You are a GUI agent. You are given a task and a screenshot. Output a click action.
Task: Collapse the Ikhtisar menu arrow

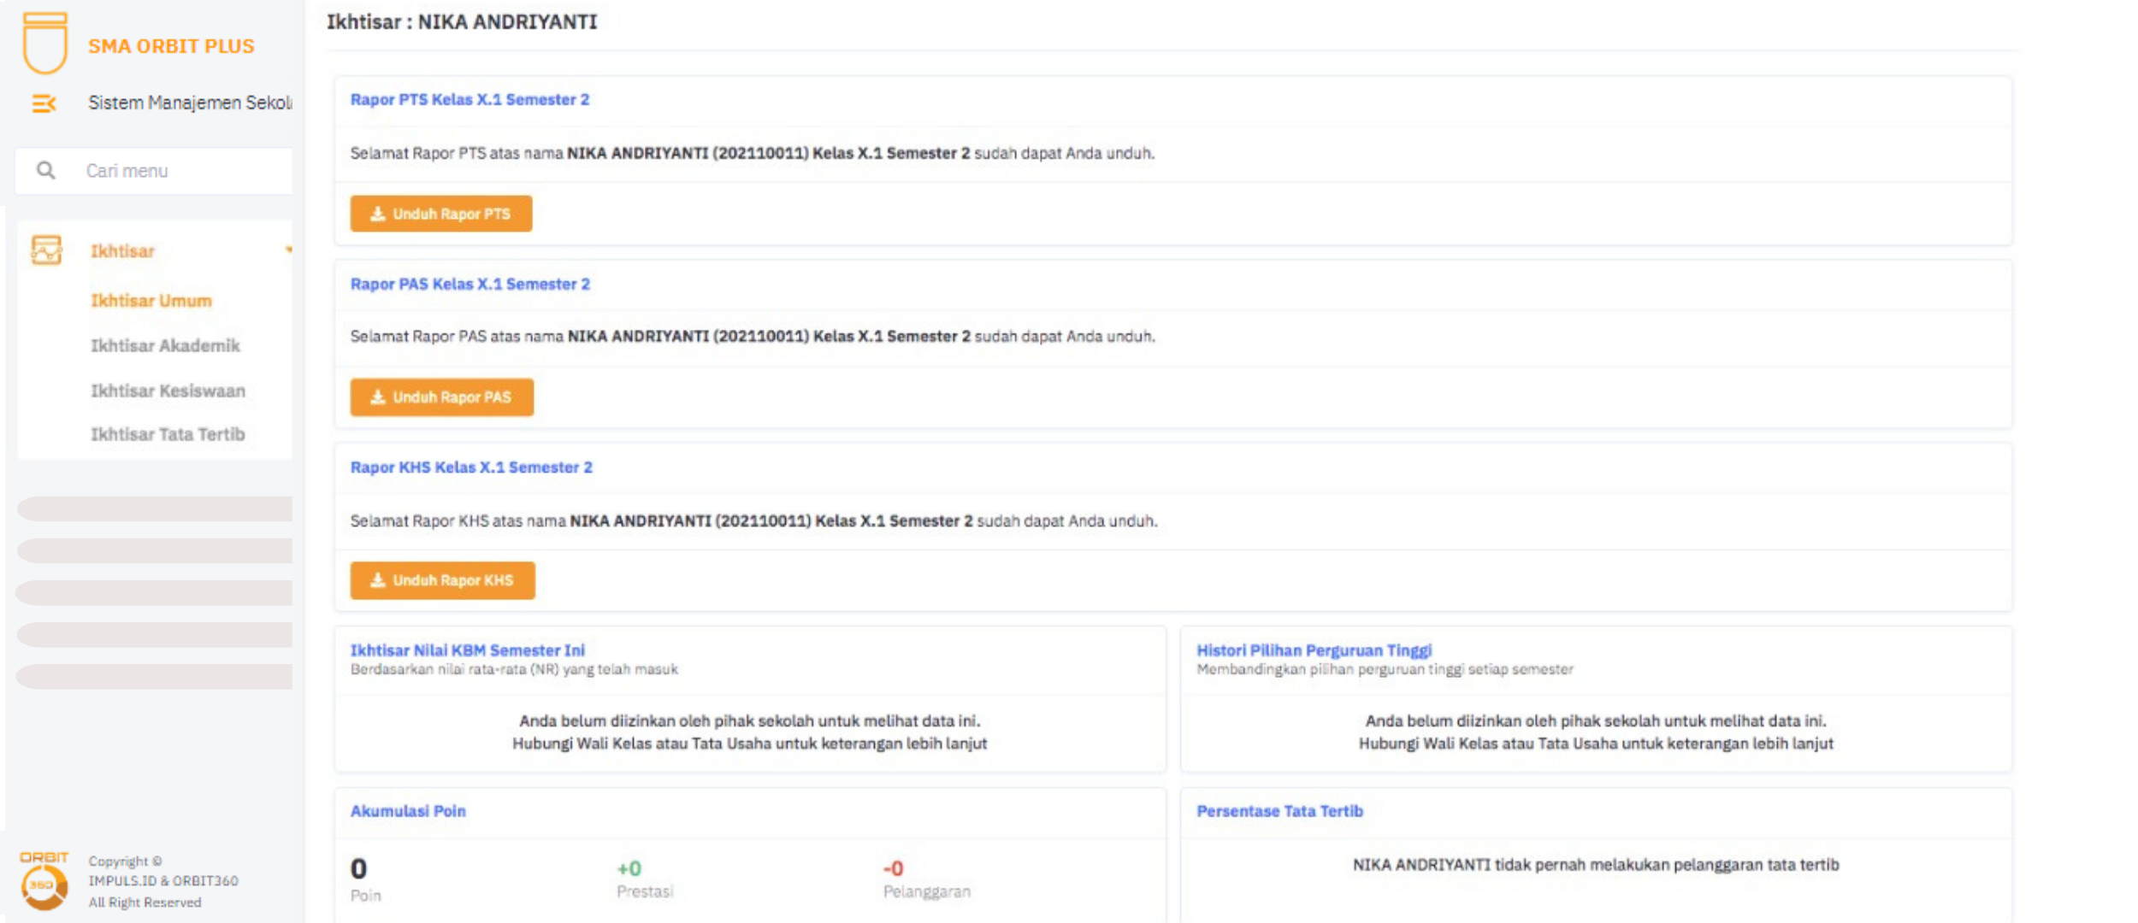[x=288, y=250]
